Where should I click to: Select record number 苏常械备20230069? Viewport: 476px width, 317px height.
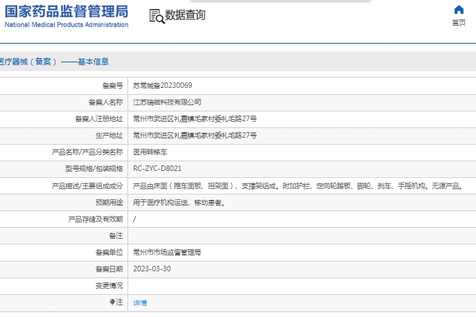point(162,86)
